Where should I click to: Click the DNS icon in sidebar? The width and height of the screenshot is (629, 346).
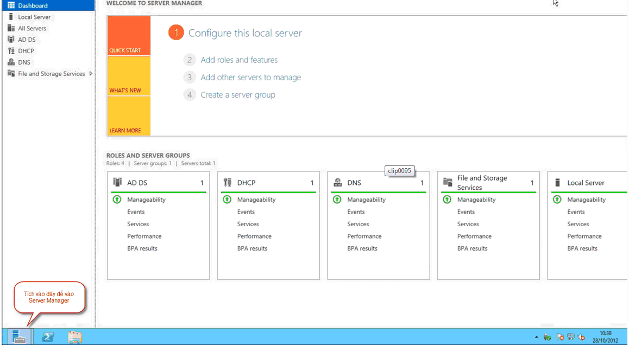[x=11, y=62]
